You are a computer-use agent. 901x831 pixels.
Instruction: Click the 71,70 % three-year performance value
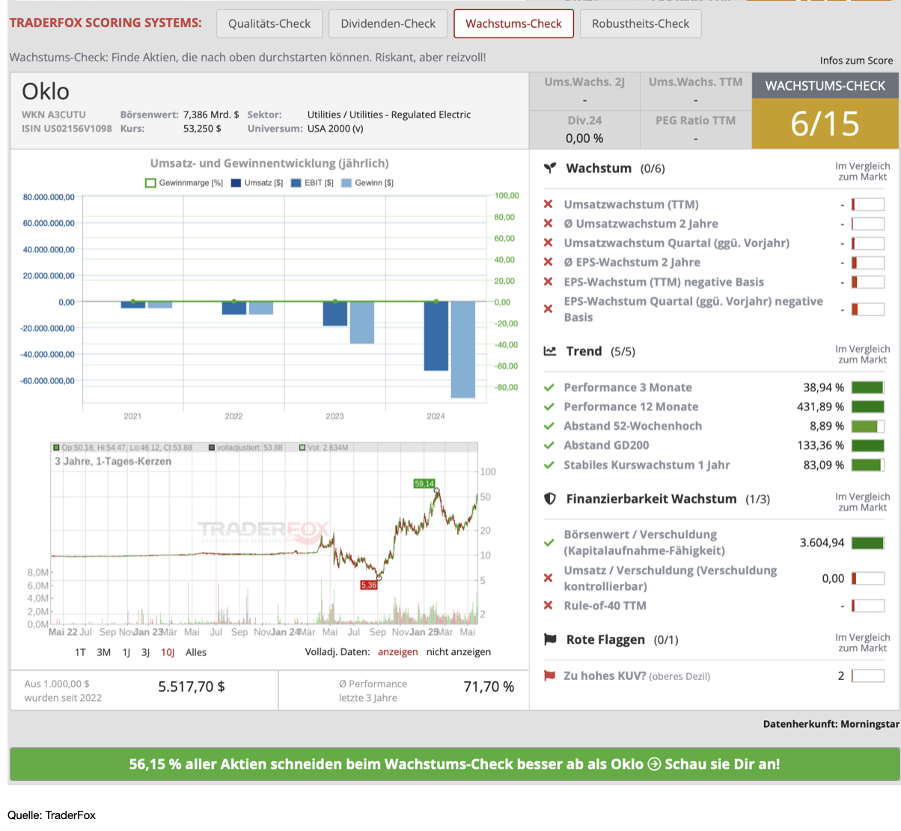489,687
